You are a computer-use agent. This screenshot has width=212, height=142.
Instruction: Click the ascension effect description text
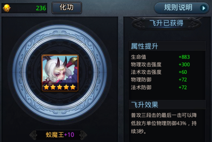click(164, 123)
